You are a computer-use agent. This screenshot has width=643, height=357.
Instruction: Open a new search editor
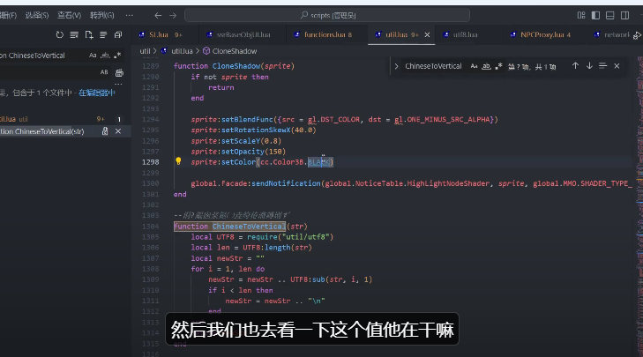(x=89, y=34)
